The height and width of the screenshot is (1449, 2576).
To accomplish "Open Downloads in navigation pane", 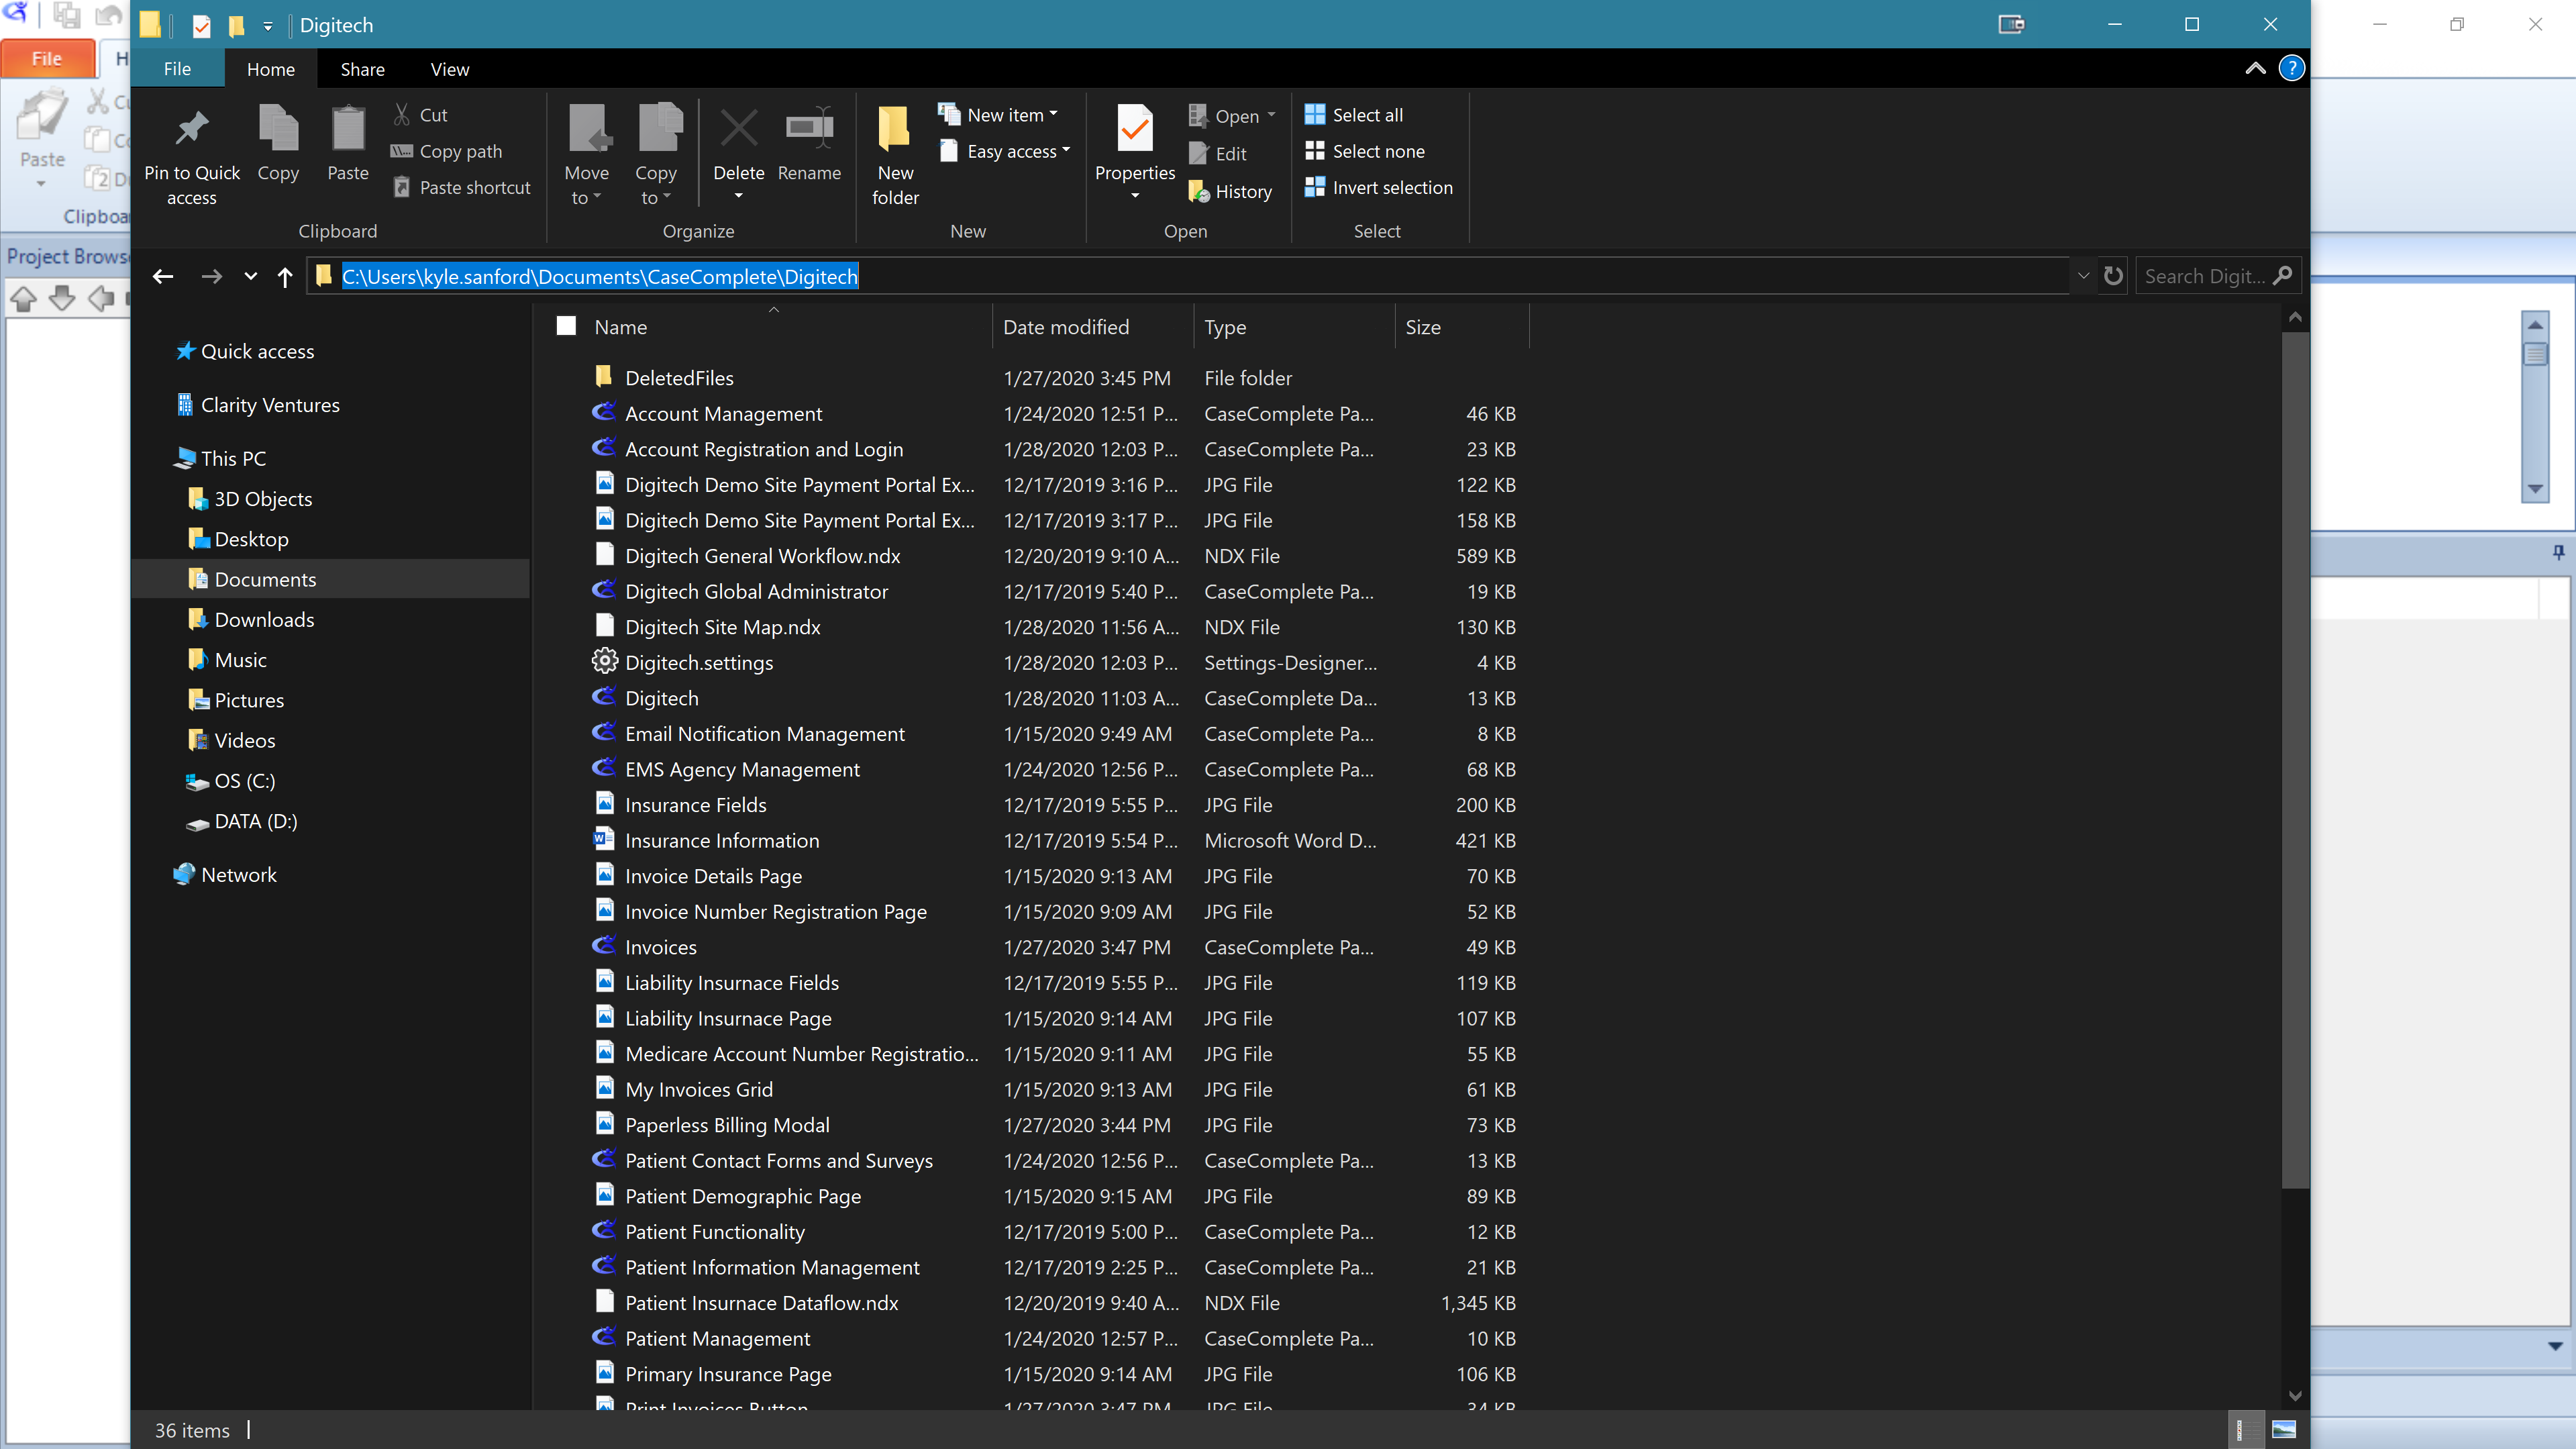I will coord(251,619).
